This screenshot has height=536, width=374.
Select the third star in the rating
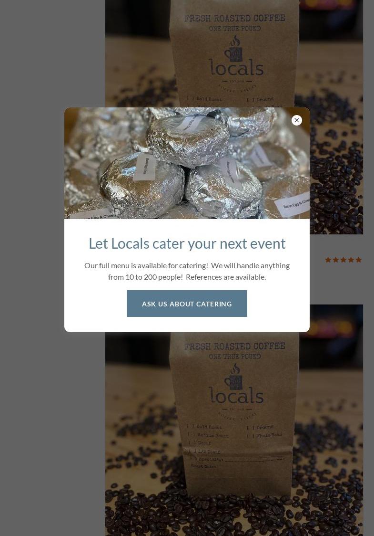344,260
